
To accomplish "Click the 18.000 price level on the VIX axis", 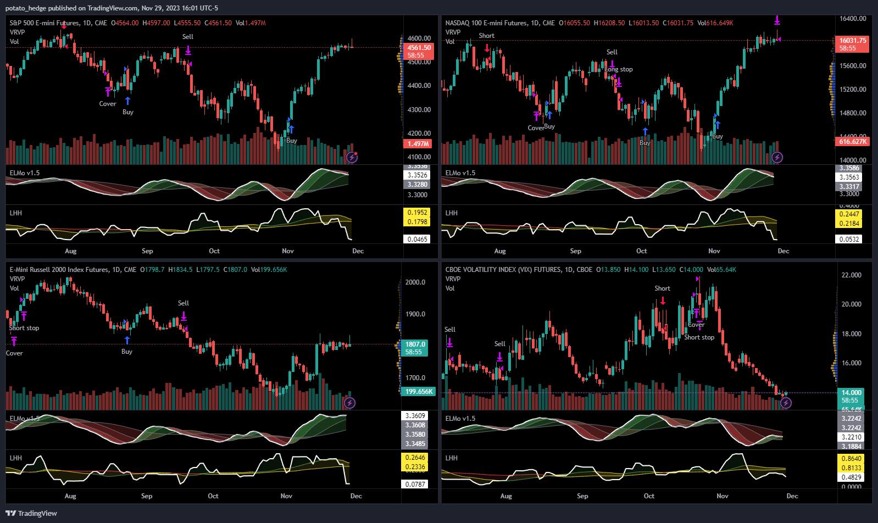I will 851,334.
